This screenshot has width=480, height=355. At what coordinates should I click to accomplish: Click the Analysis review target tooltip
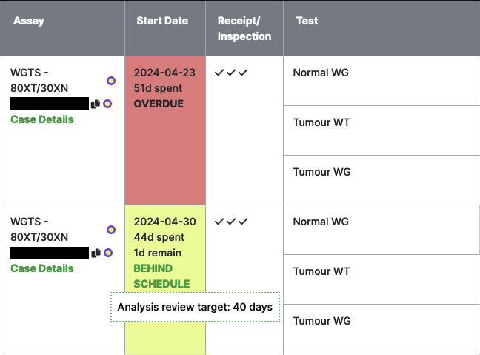click(195, 307)
